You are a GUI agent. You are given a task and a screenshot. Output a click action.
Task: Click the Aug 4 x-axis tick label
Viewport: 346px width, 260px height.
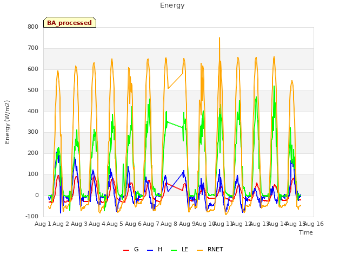(97, 224)
